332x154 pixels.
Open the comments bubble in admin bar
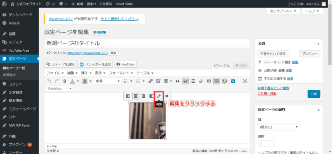click(63, 4)
